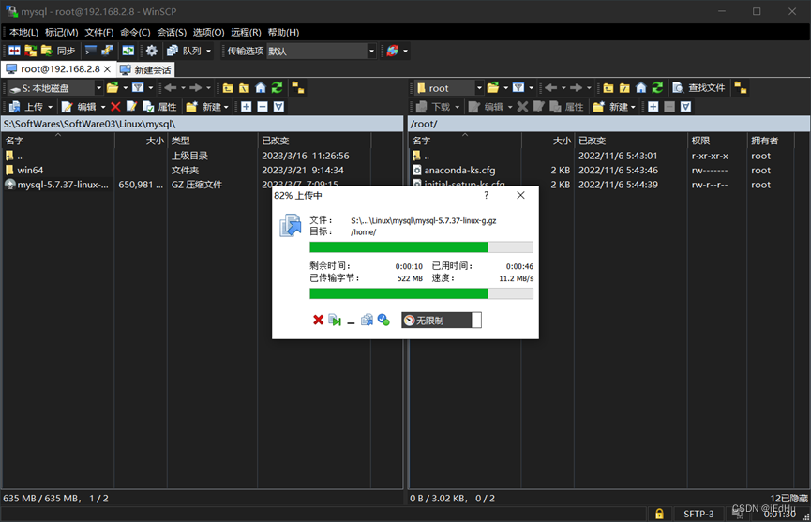The width and height of the screenshot is (811, 522).
Task: Open the 标记(M) menu
Action: tap(62, 33)
